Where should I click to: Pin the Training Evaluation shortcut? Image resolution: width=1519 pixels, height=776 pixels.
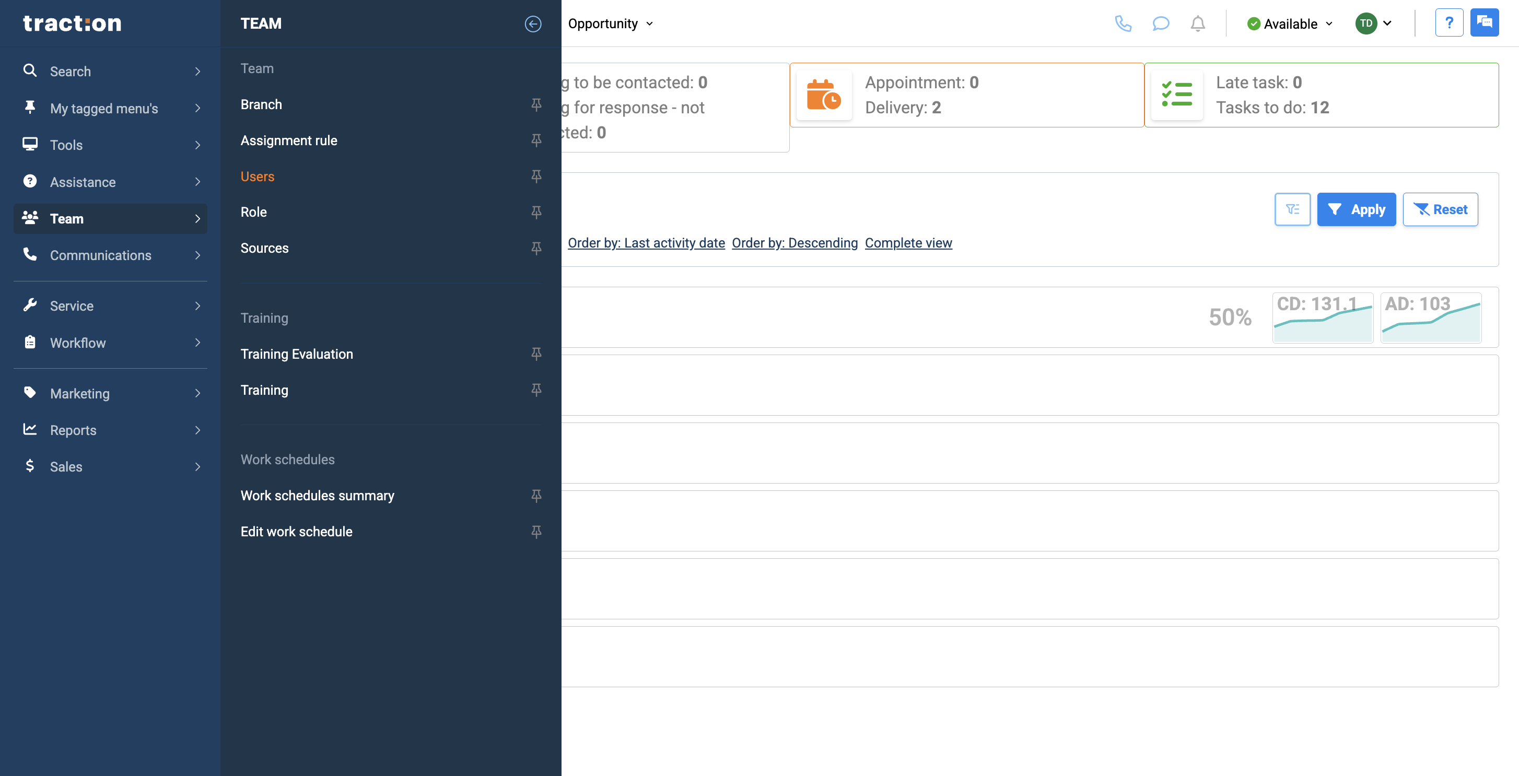point(535,354)
